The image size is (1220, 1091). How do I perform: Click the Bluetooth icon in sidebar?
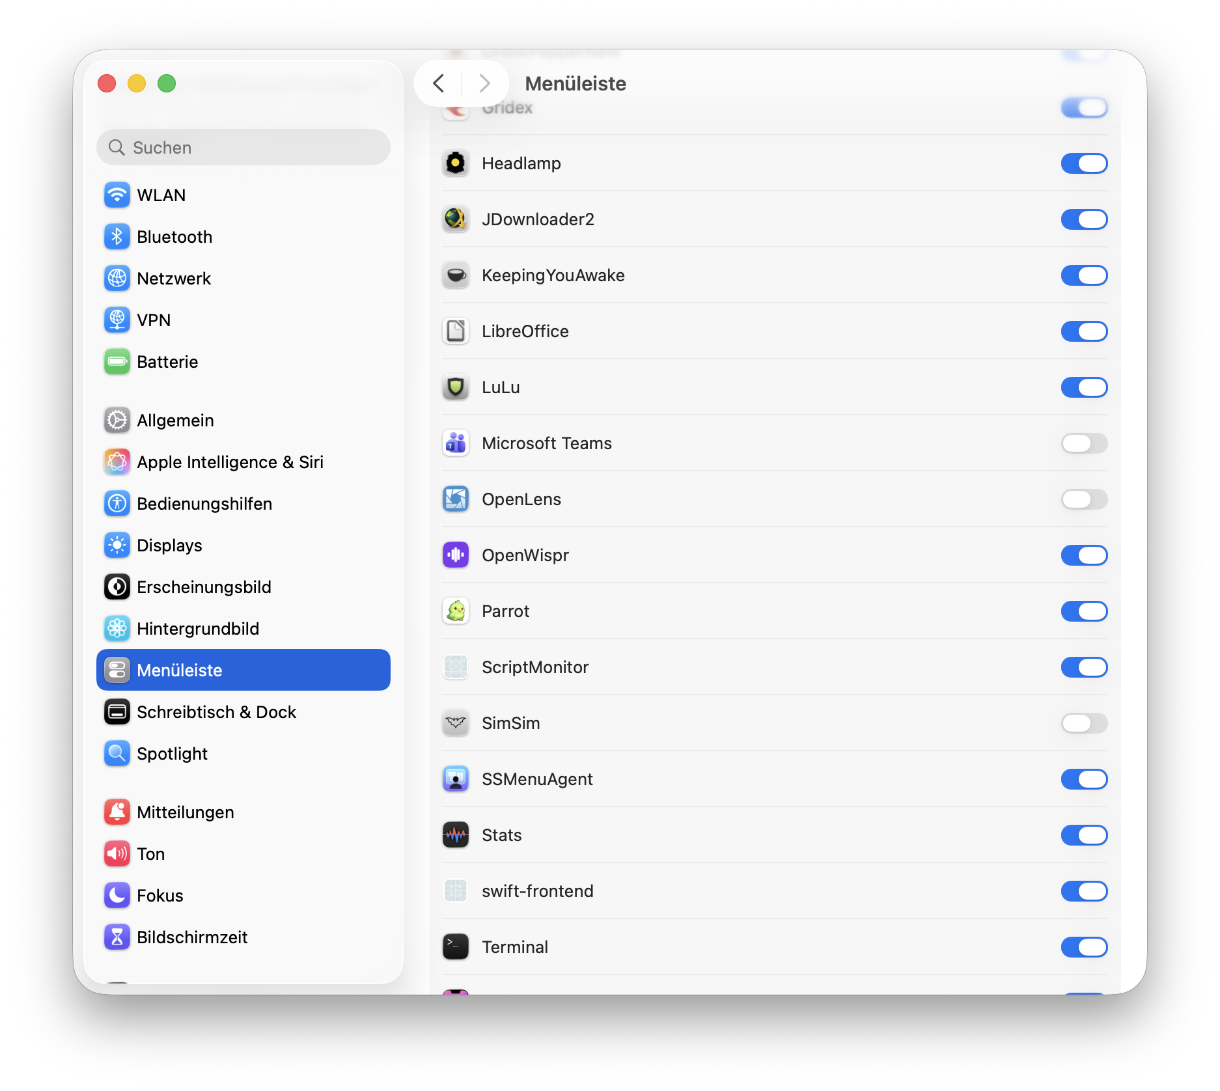pos(117,237)
